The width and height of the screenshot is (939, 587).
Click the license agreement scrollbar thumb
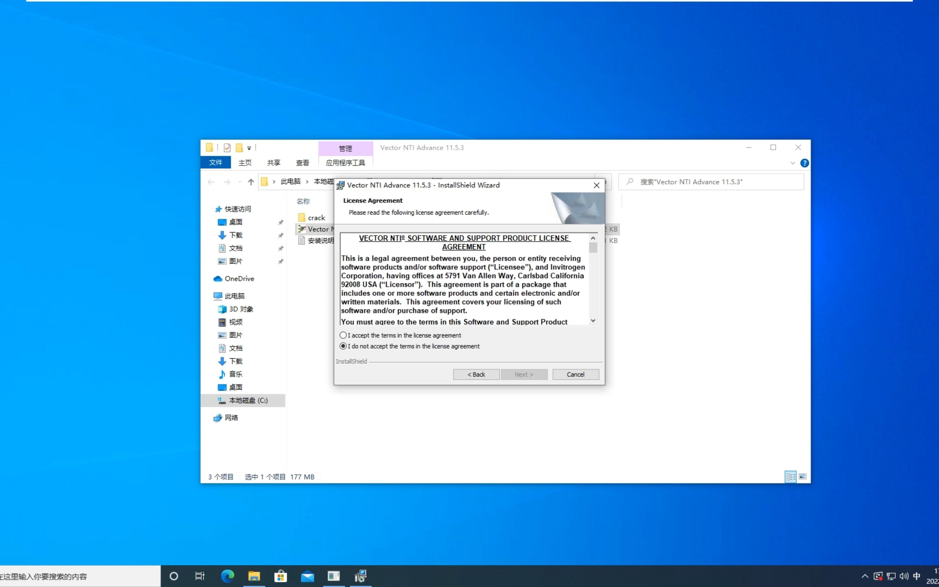click(x=593, y=248)
